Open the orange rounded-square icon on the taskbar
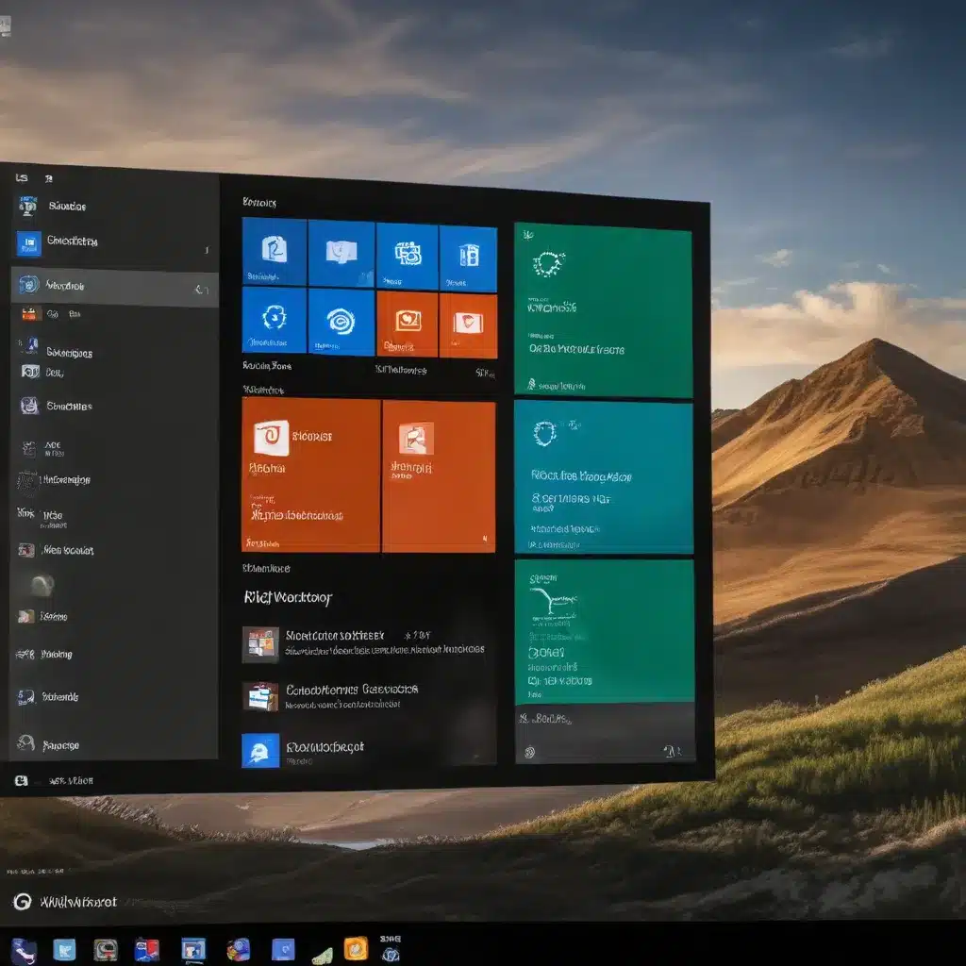 pos(356,948)
